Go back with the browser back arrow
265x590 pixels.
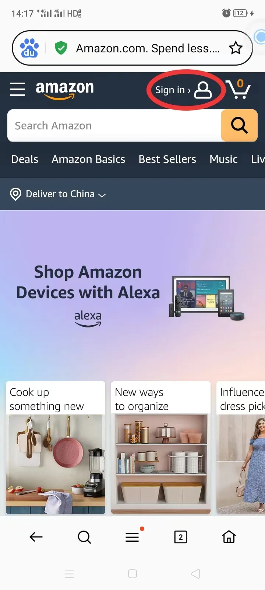(x=36, y=537)
